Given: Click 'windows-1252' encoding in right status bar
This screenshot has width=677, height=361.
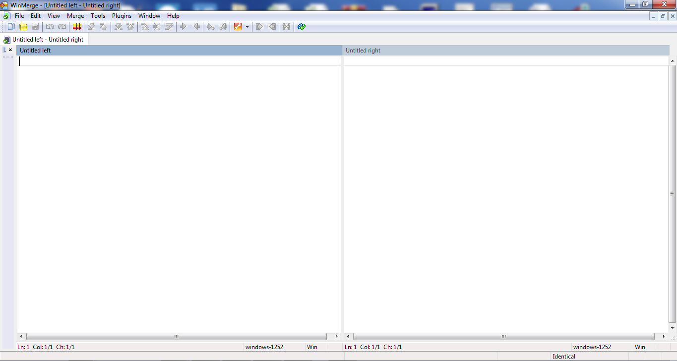Looking at the screenshot, I should point(592,347).
